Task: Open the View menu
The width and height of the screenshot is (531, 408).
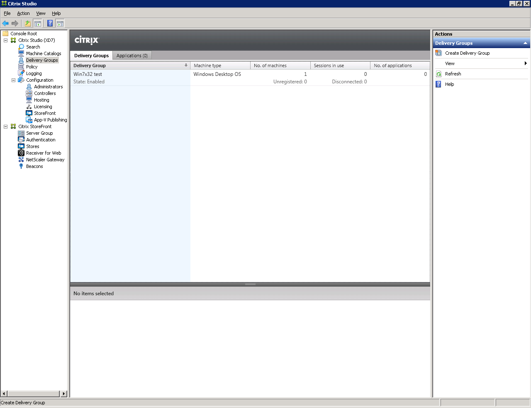Action: [x=41, y=13]
